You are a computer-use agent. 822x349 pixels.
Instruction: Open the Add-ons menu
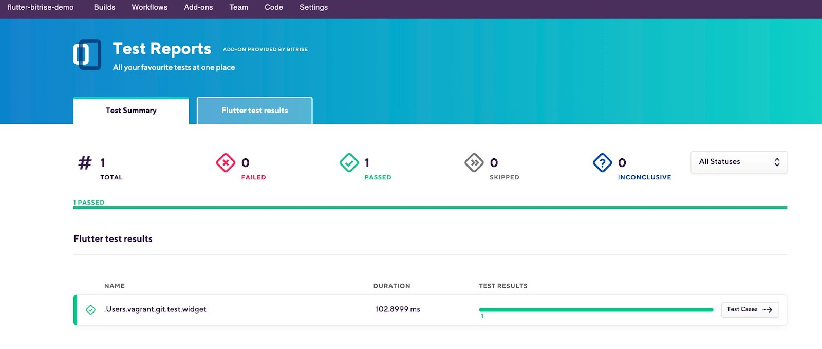coord(198,7)
